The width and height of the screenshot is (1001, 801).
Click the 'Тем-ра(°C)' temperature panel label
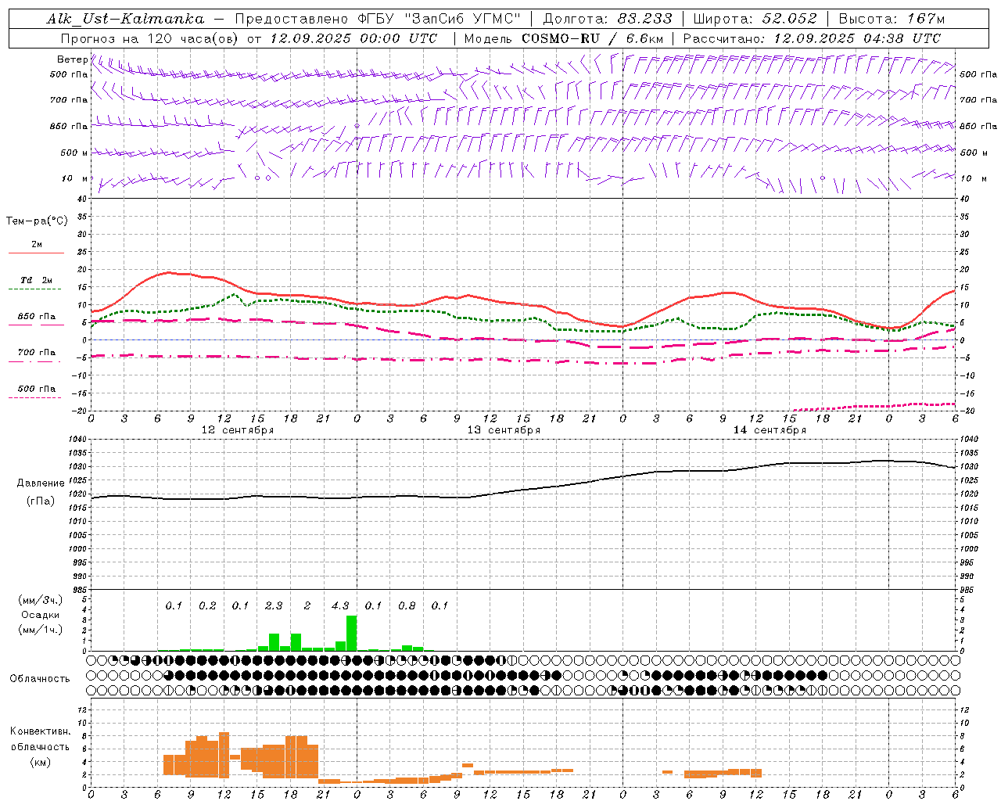37,221
